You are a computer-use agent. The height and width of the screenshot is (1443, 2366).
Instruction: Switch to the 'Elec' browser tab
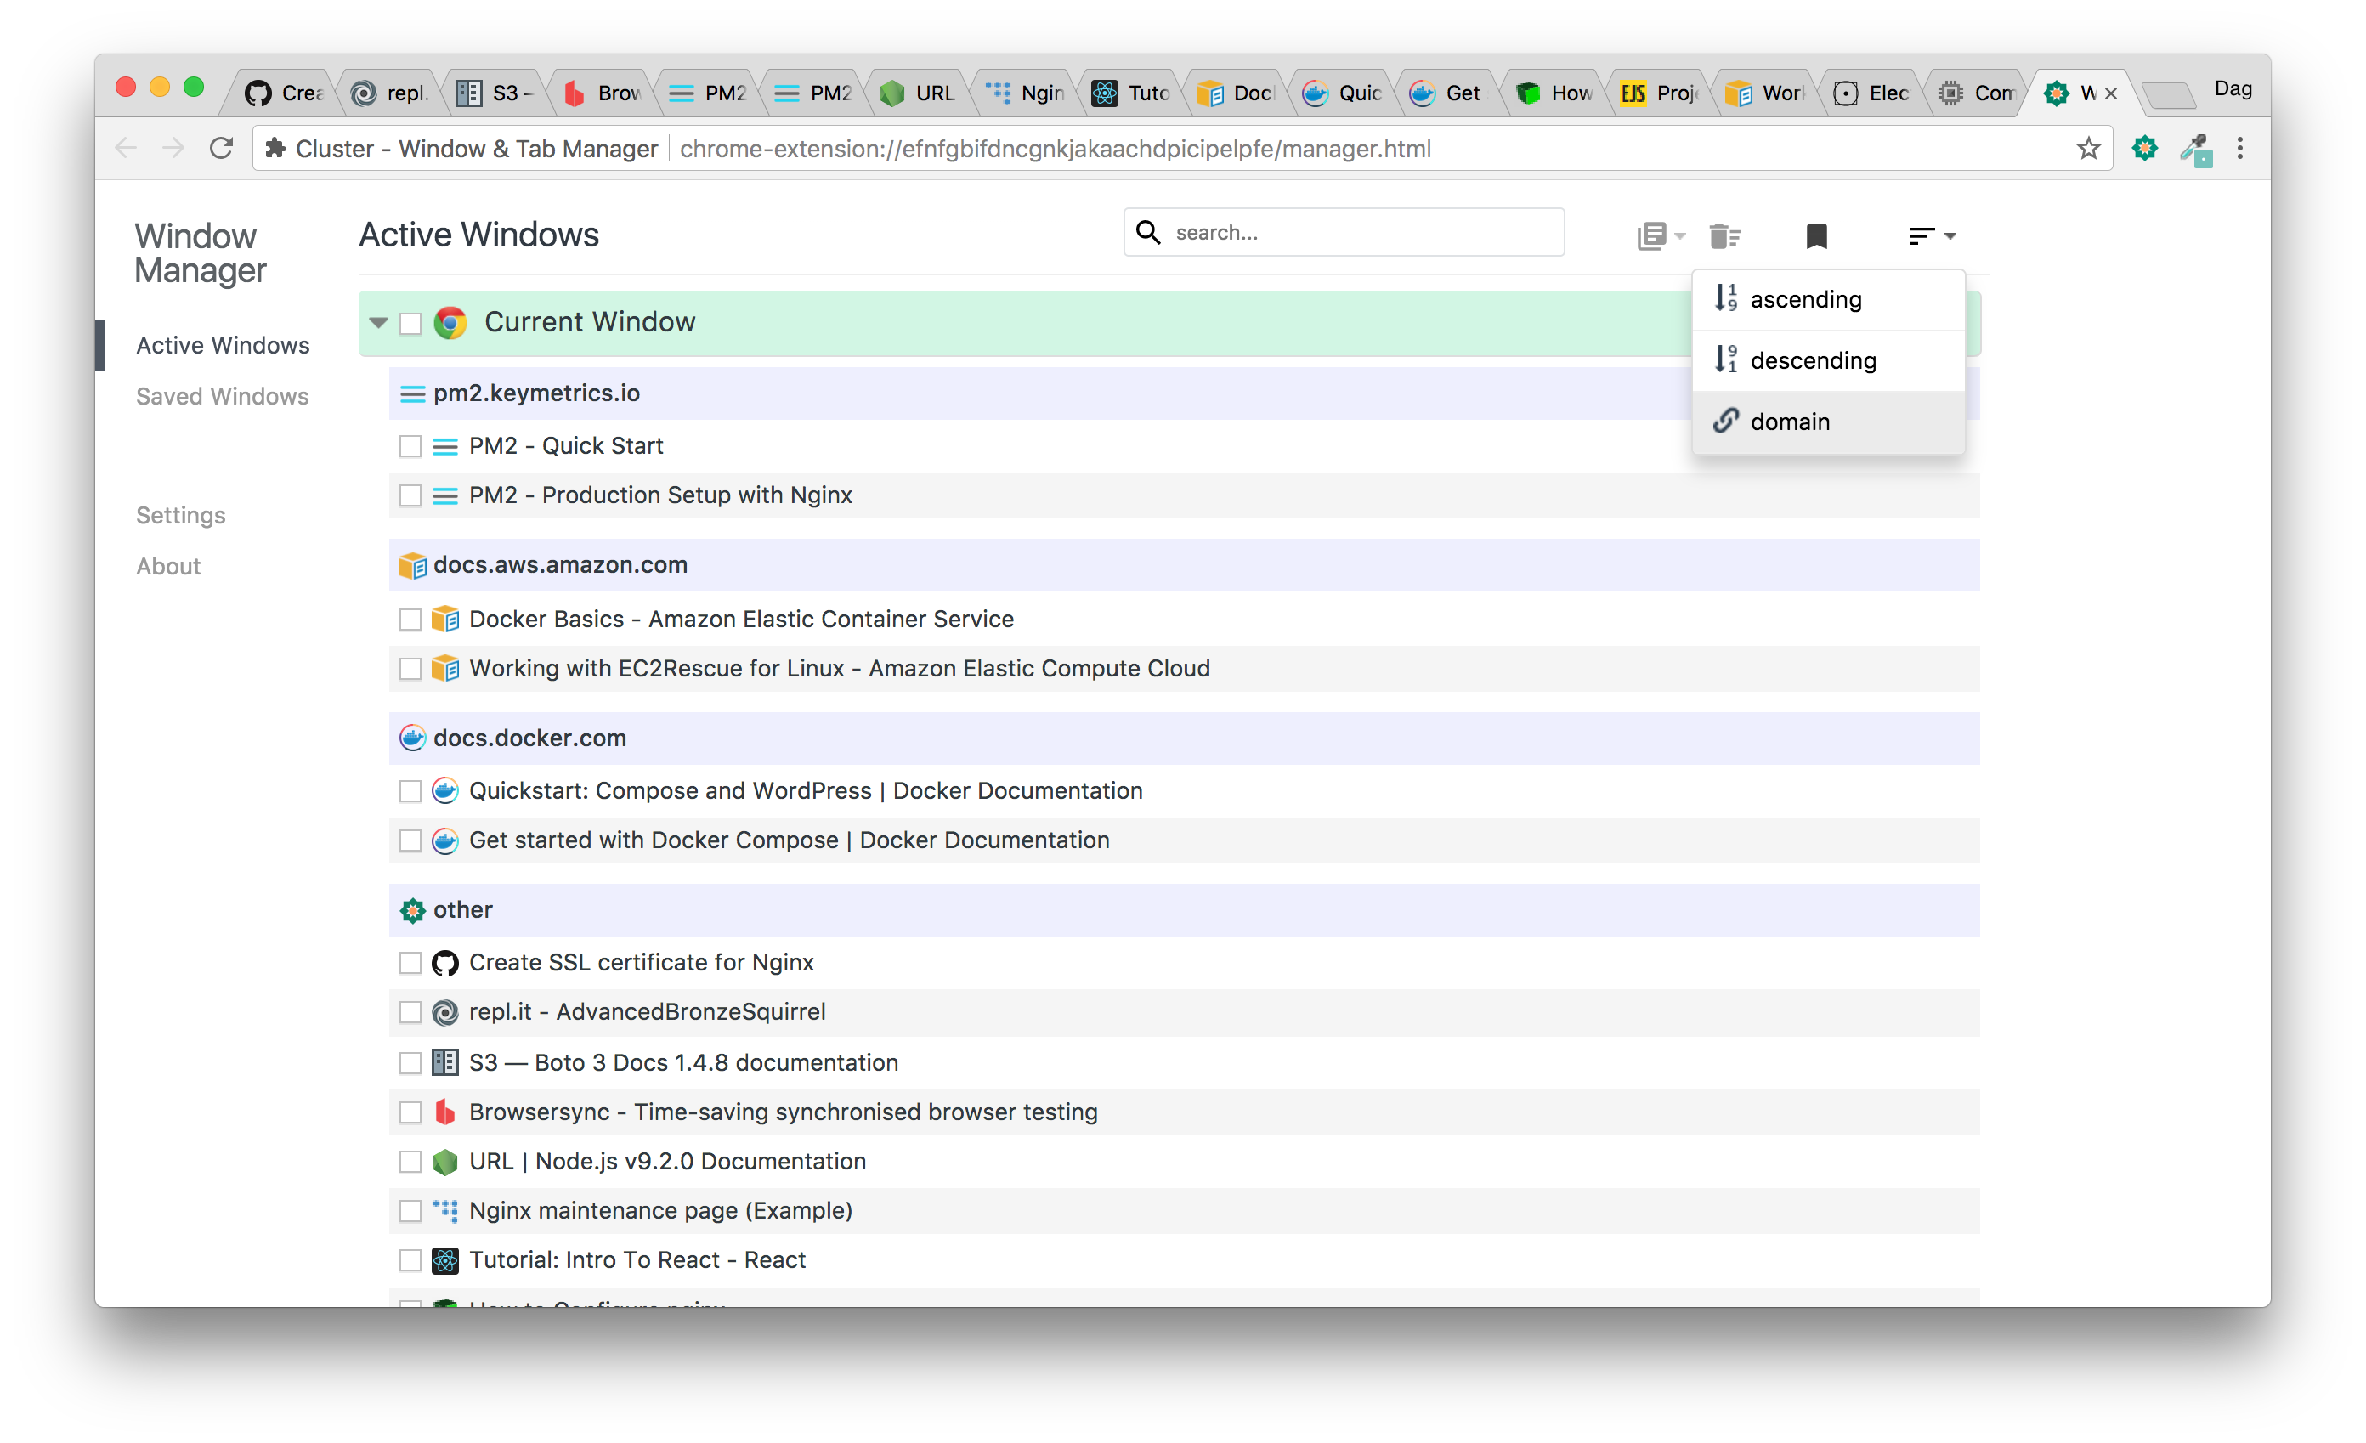point(1871,93)
